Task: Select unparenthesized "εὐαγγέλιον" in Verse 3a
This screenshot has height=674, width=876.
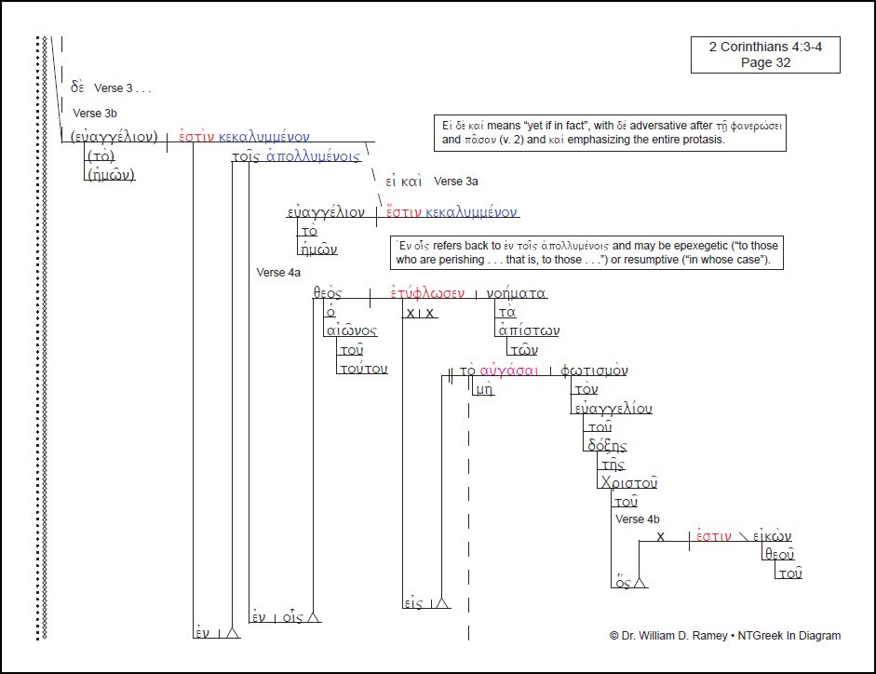Action: [326, 212]
